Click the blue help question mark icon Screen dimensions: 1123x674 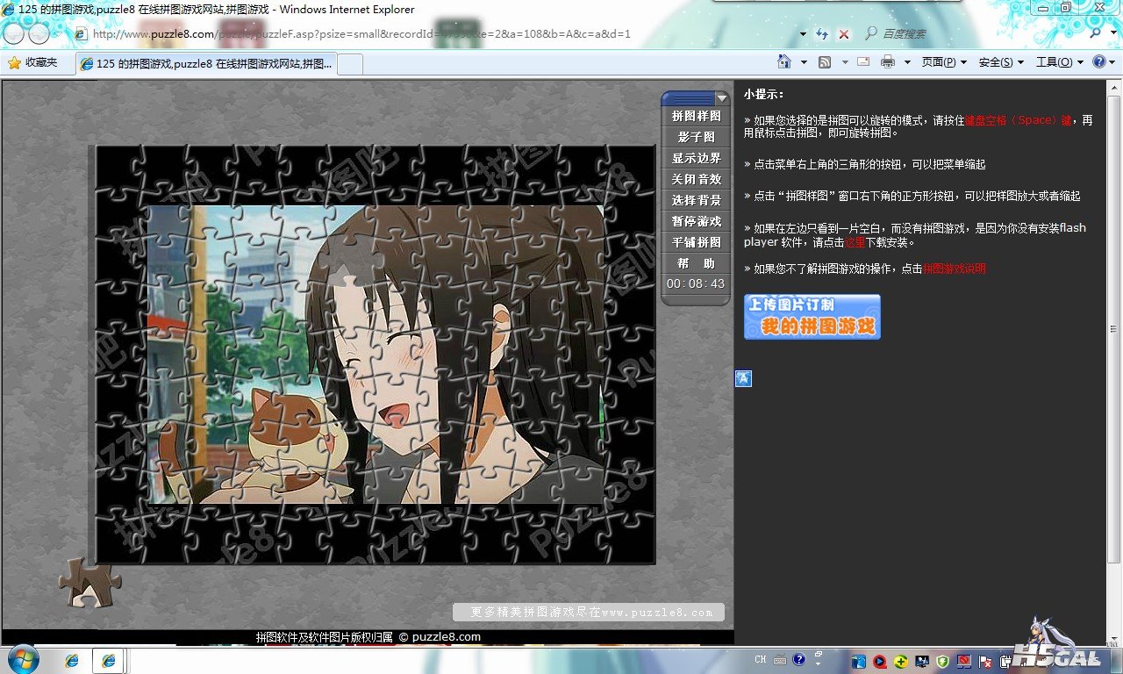(1098, 61)
